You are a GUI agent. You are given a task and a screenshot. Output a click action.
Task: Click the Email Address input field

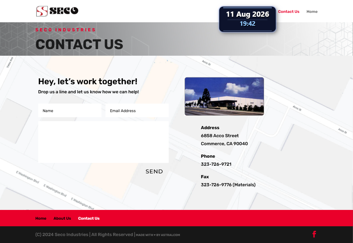point(137,111)
